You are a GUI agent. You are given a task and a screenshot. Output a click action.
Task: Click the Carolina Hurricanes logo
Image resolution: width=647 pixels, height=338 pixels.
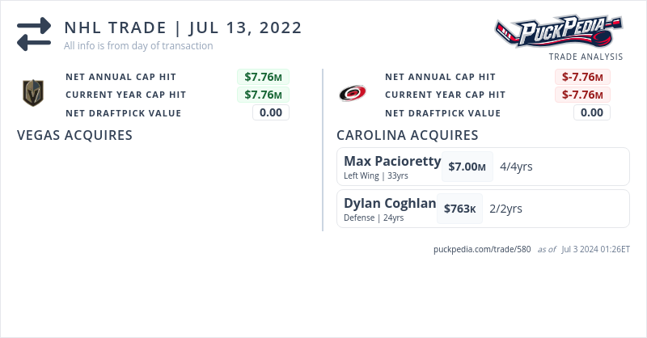coord(353,94)
